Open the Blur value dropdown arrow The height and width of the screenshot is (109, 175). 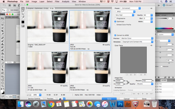pos(152,18)
